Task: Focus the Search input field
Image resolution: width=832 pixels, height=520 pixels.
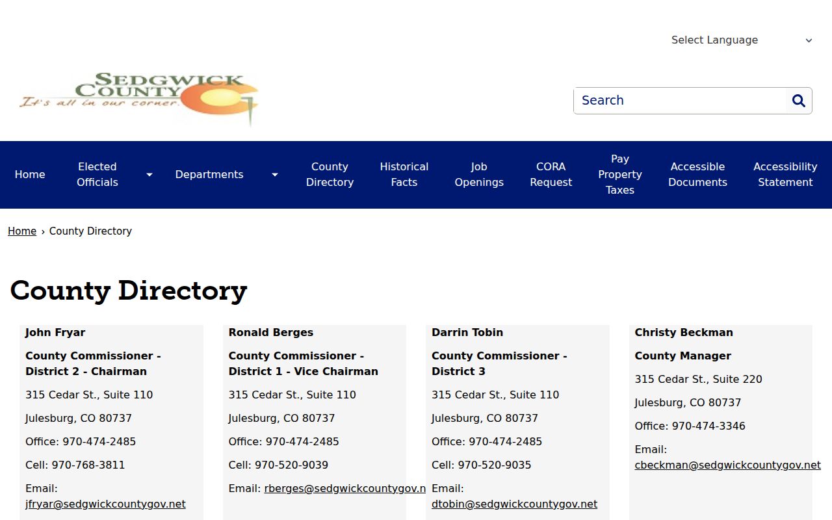Action: 680,101
